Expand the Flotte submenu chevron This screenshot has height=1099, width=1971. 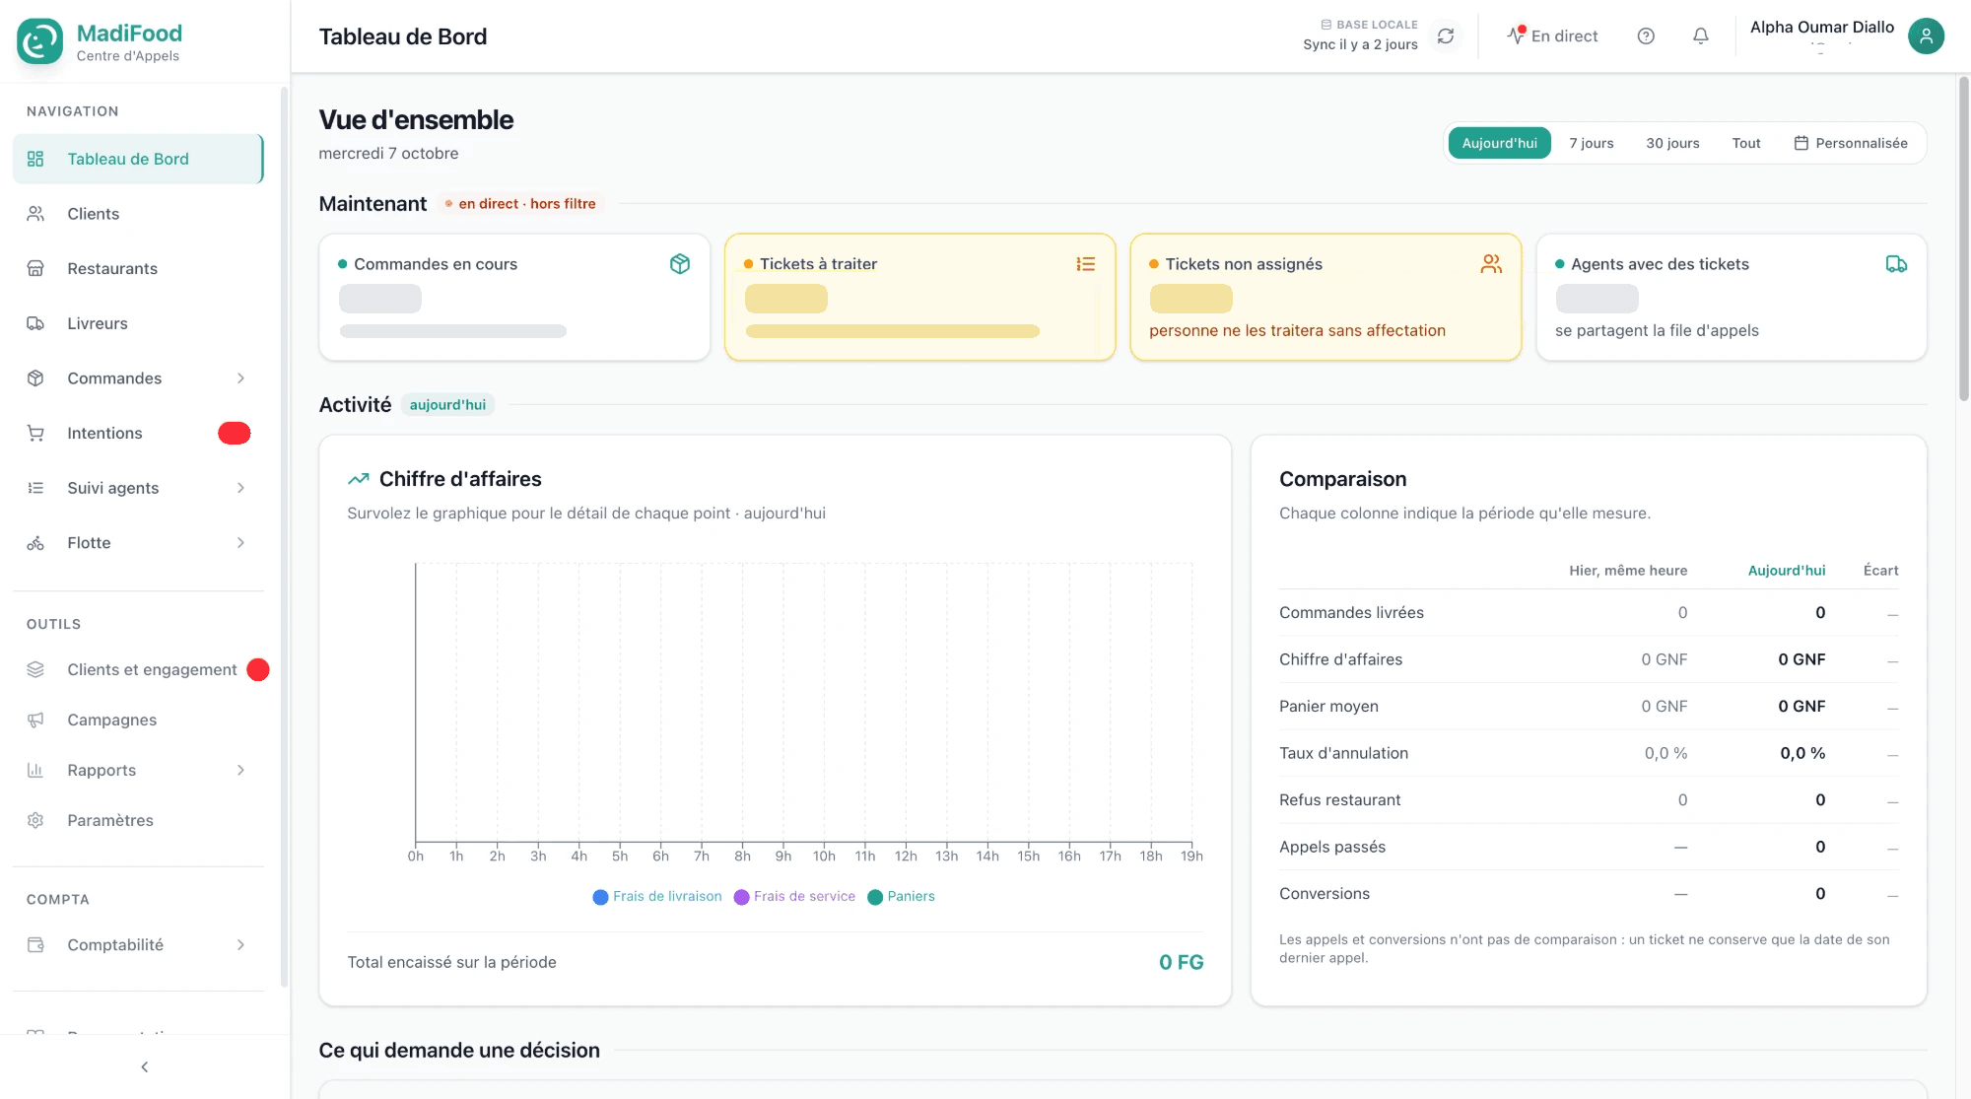coord(240,543)
